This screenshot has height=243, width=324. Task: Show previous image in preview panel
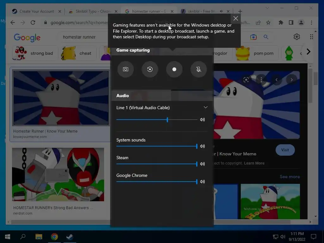277,80
